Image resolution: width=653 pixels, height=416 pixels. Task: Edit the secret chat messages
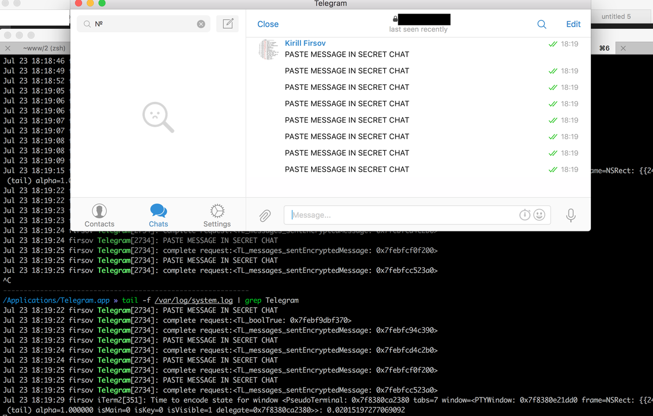pos(573,24)
